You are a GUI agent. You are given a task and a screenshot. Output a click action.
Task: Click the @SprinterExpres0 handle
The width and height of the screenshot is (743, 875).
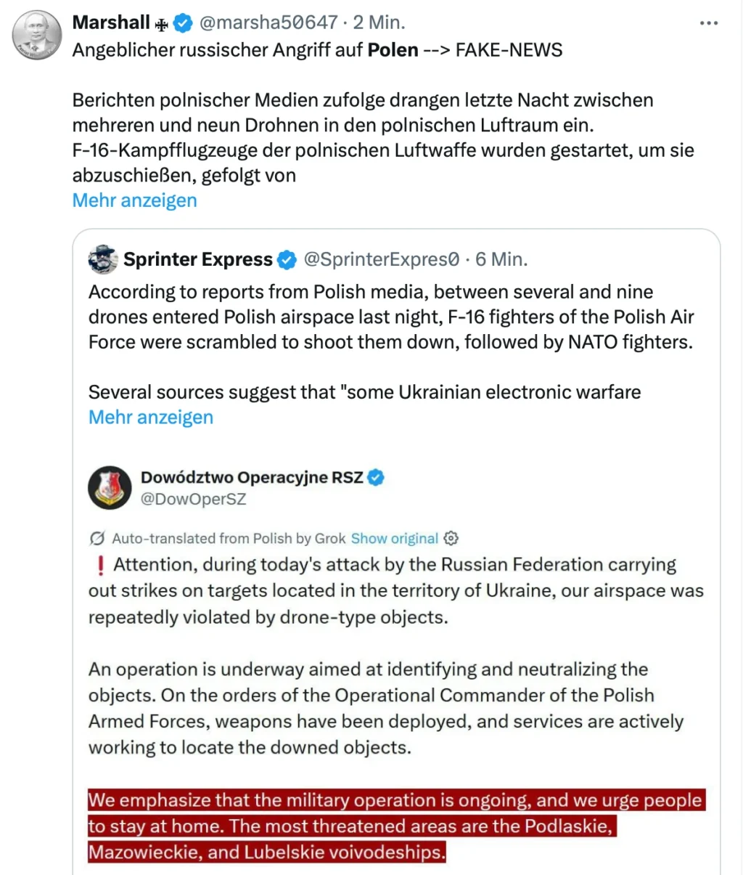click(382, 259)
